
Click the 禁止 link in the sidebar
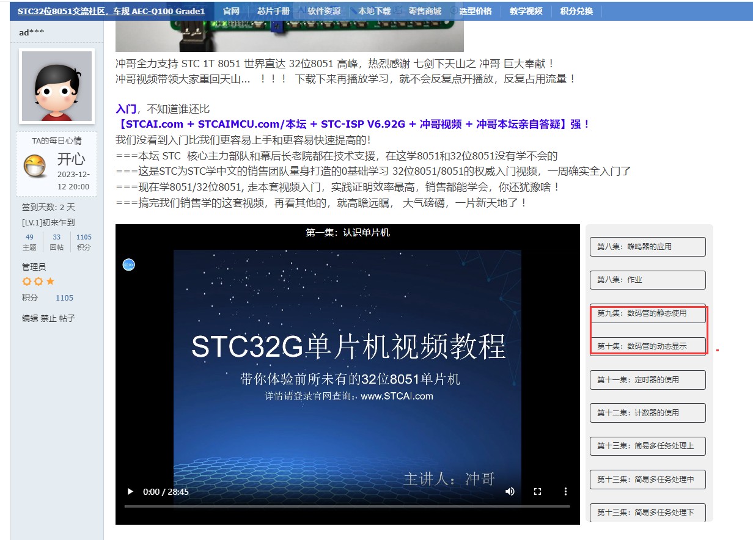click(48, 318)
